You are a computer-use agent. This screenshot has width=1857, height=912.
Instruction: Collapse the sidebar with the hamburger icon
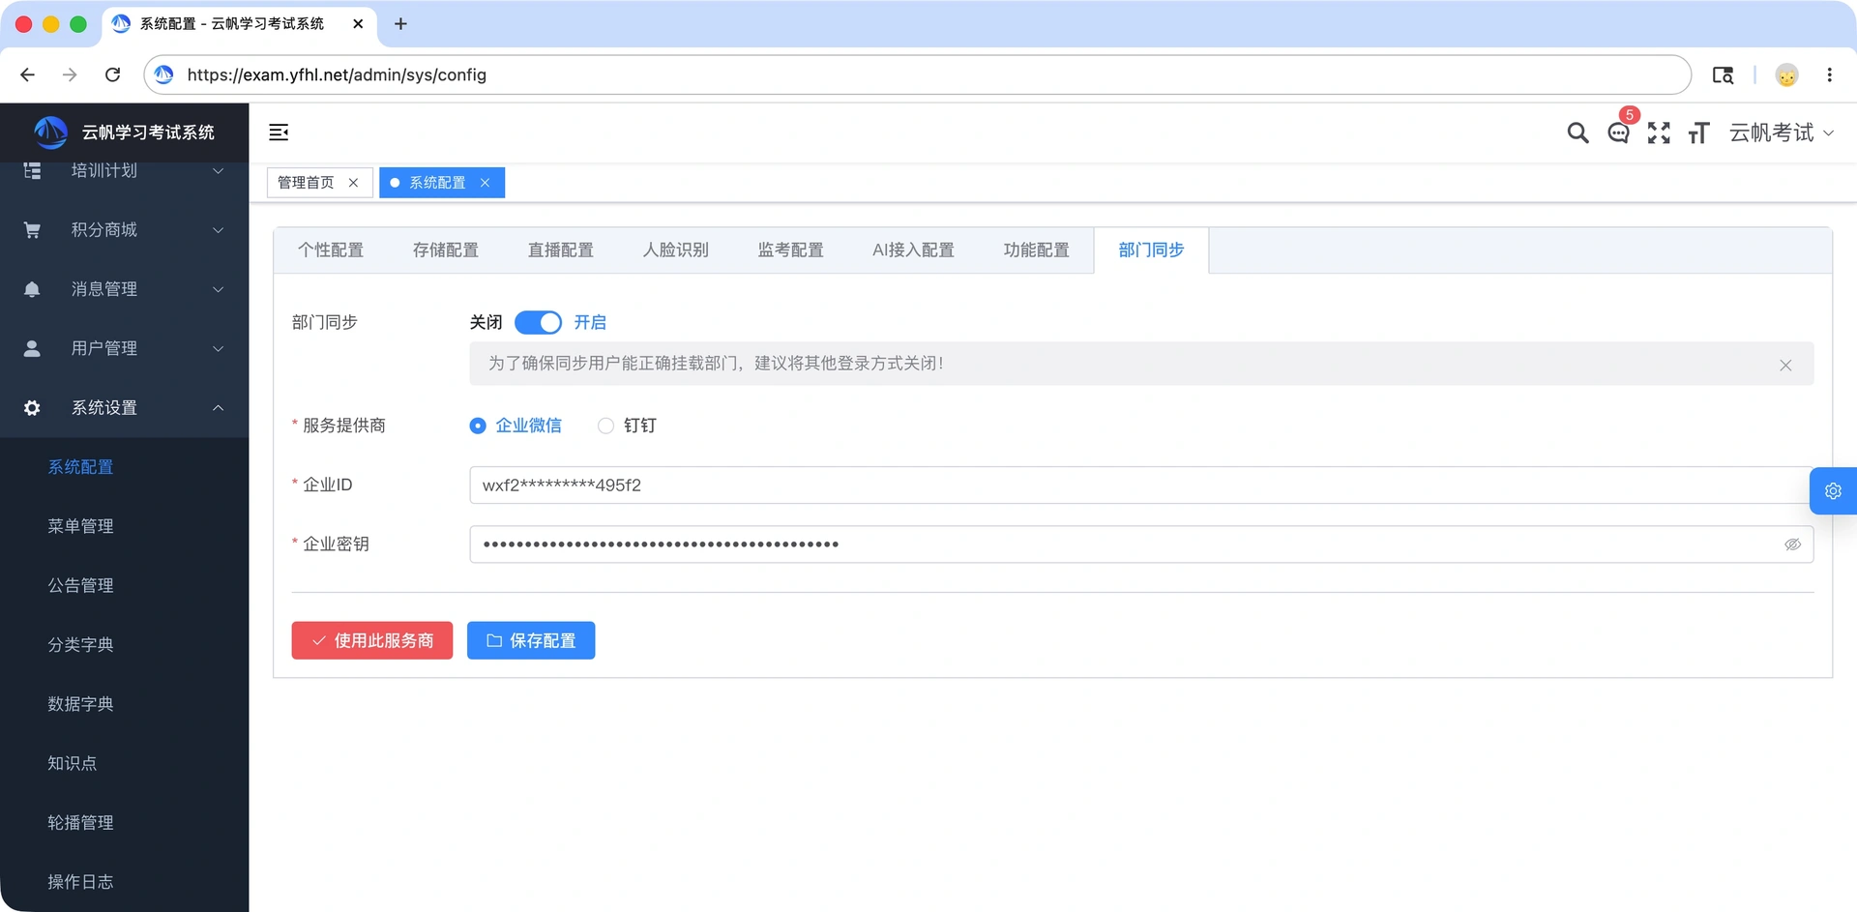[x=279, y=132]
